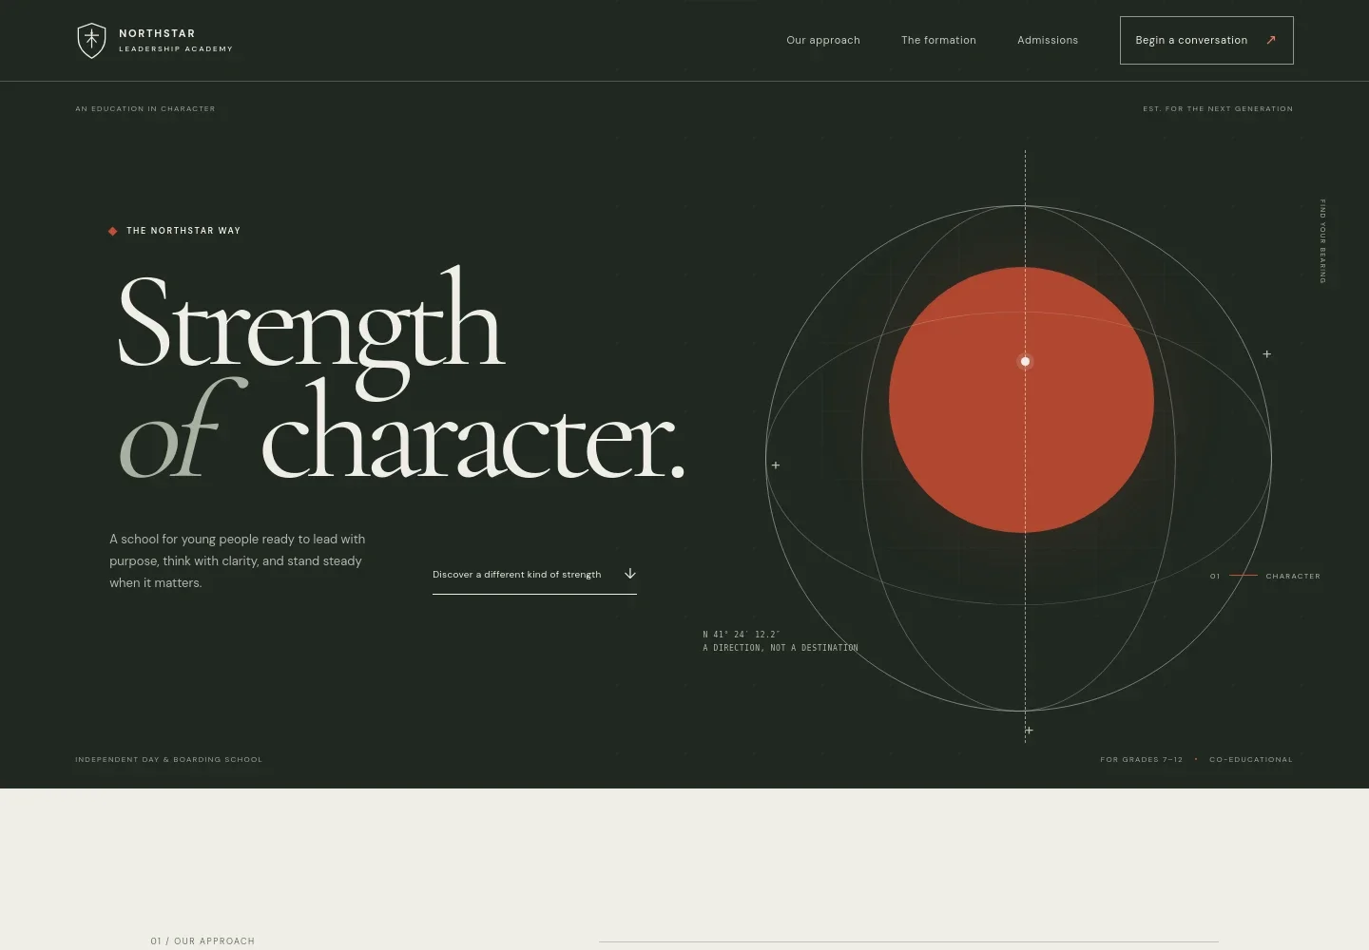
Task: Click the Northstar Leadership Academy wordmark
Action: (x=176, y=40)
